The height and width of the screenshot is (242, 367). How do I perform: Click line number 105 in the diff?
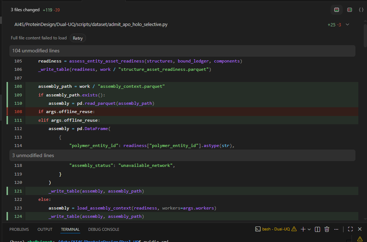[18, 61]
